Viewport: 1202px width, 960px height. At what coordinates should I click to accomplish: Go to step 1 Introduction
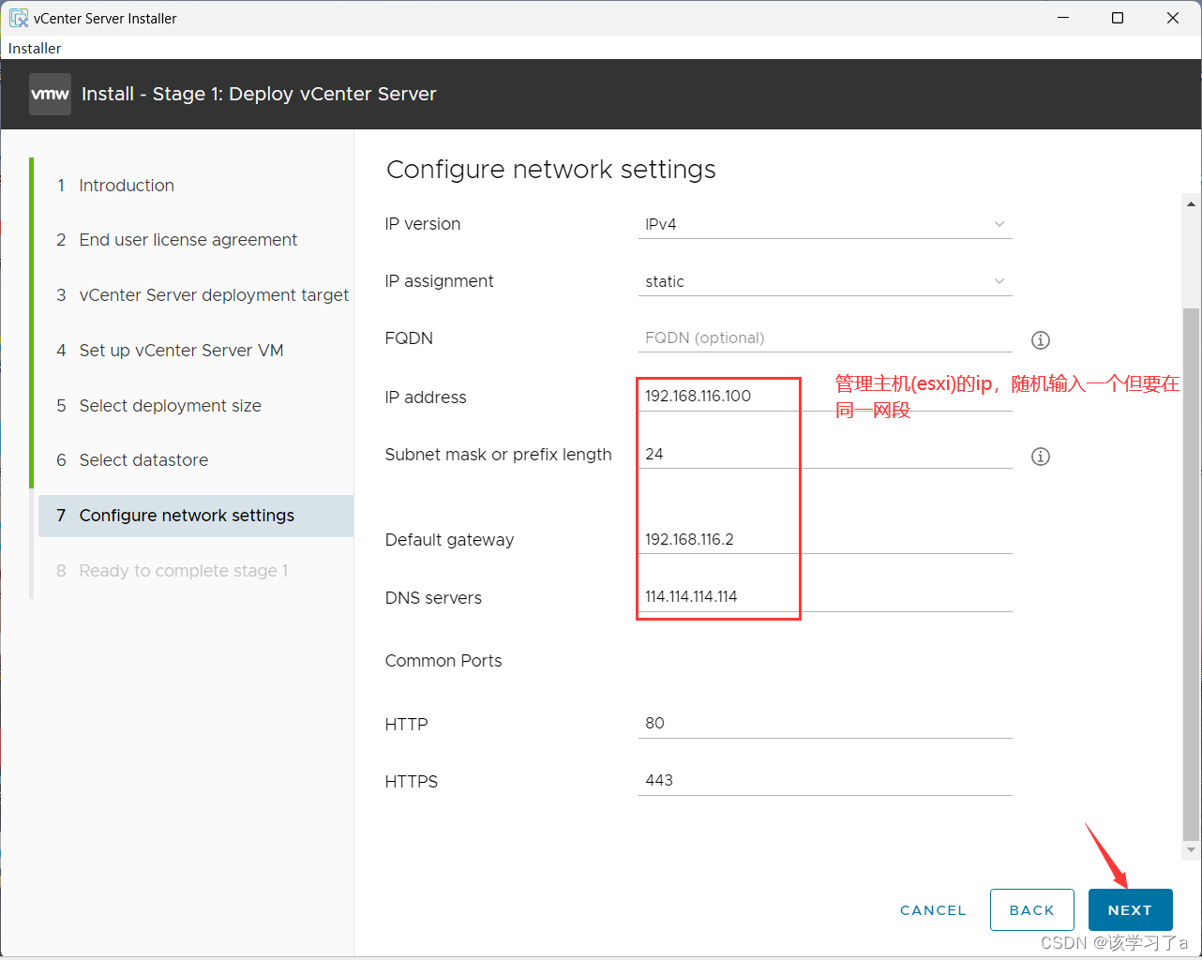point(127,186)
